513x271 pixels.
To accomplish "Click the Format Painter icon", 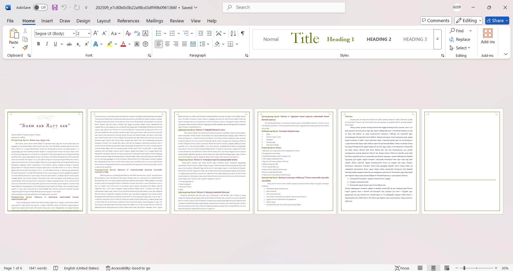I will tap(25, 48).
